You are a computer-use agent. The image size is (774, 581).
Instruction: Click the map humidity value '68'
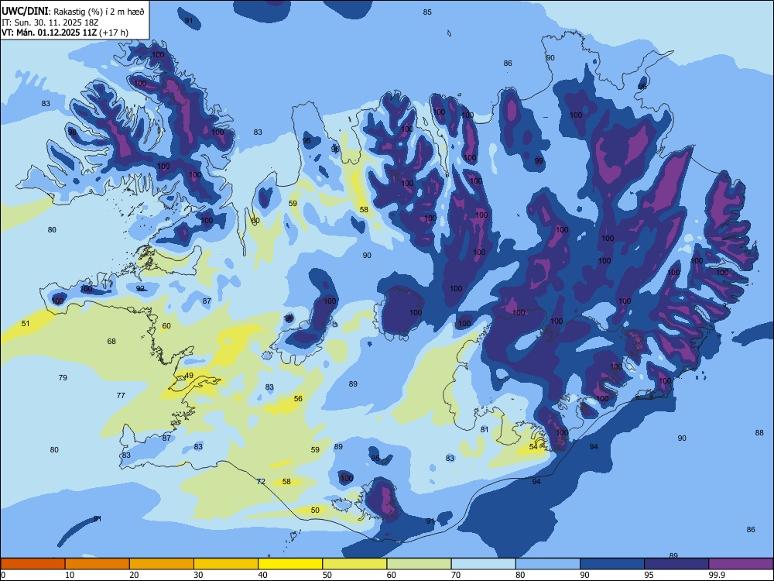pos(111,342)
